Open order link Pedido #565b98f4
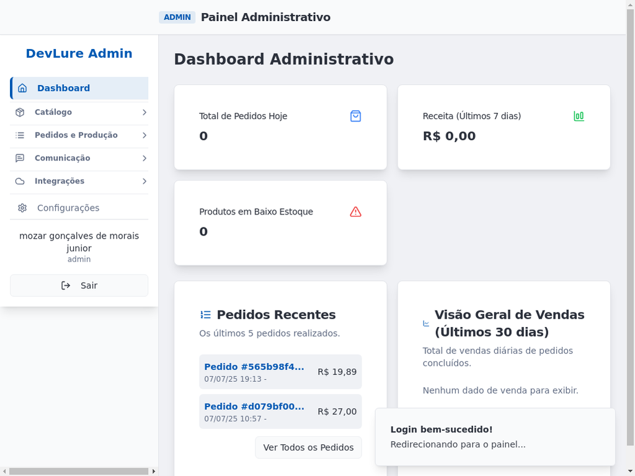Viewport: 635px width, 476px height. coord(254,366)
